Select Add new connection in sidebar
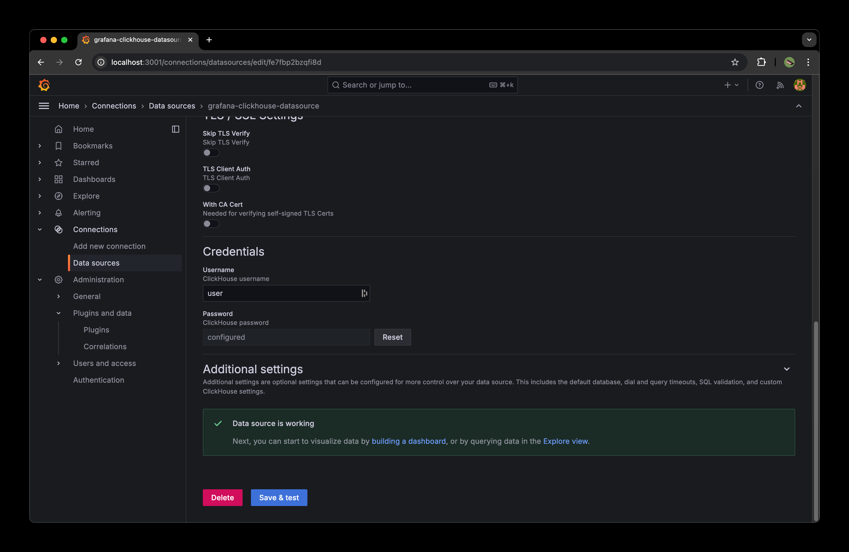This screenshot has height=552, width=849. 109,246
